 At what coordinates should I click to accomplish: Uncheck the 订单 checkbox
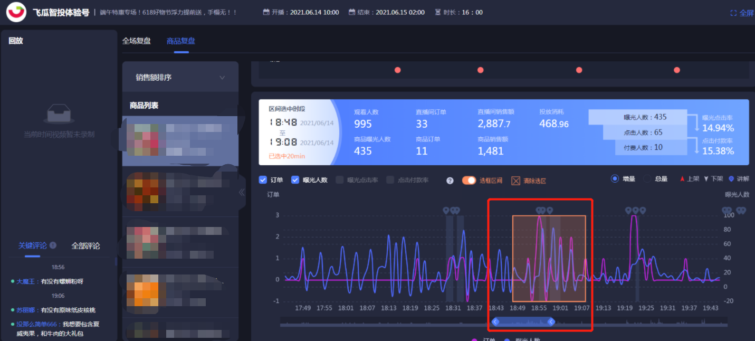tap(263, 180)
